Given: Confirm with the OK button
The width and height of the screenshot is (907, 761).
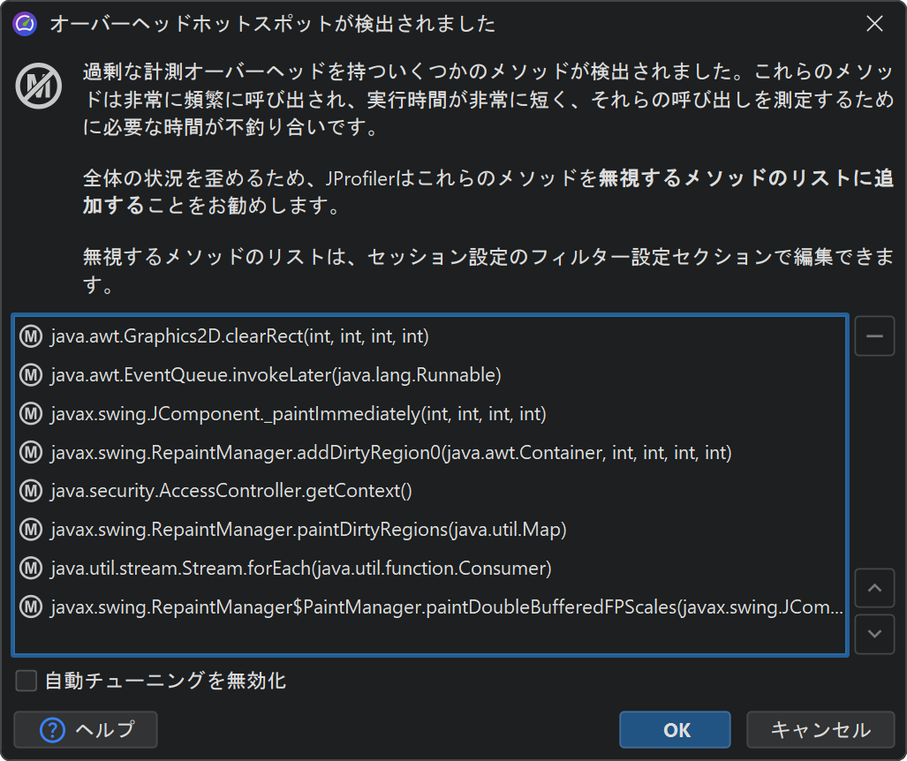Looking at the screenshot, I should pos(675,730).
